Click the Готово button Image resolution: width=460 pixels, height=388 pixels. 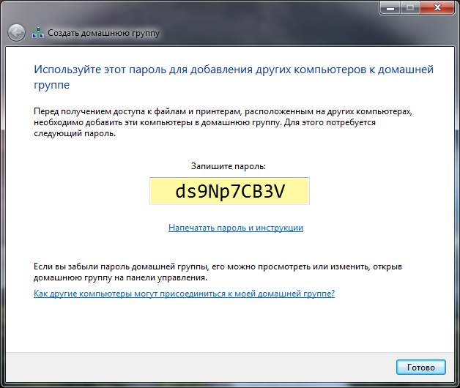421,368
